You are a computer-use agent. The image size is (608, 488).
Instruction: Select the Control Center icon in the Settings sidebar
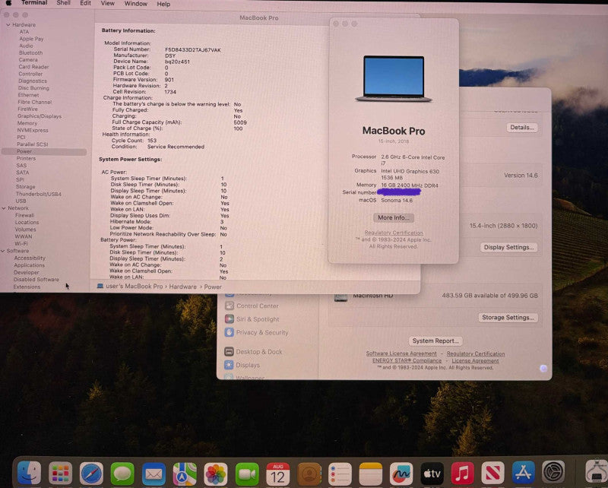(x=230, y=306)
